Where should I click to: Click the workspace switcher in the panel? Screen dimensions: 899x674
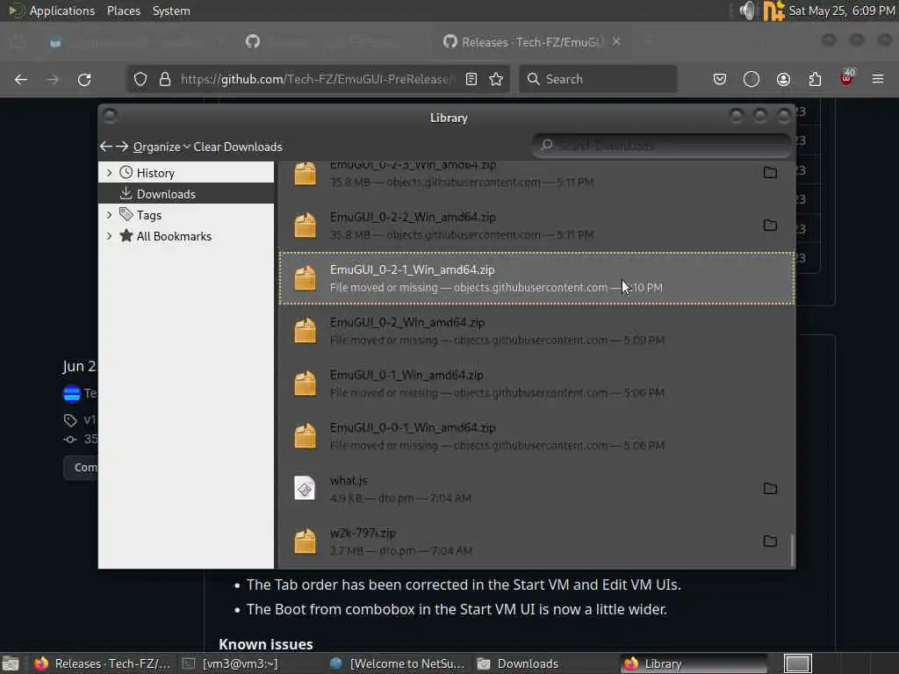pos(797,663)
